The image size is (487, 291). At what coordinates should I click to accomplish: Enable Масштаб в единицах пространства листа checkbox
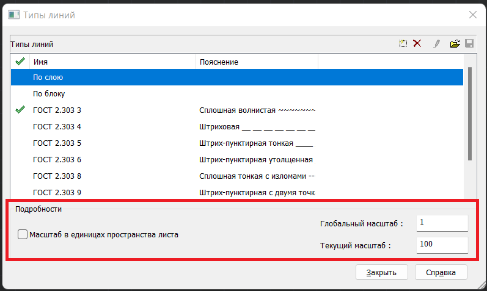[x=23, y=234]
